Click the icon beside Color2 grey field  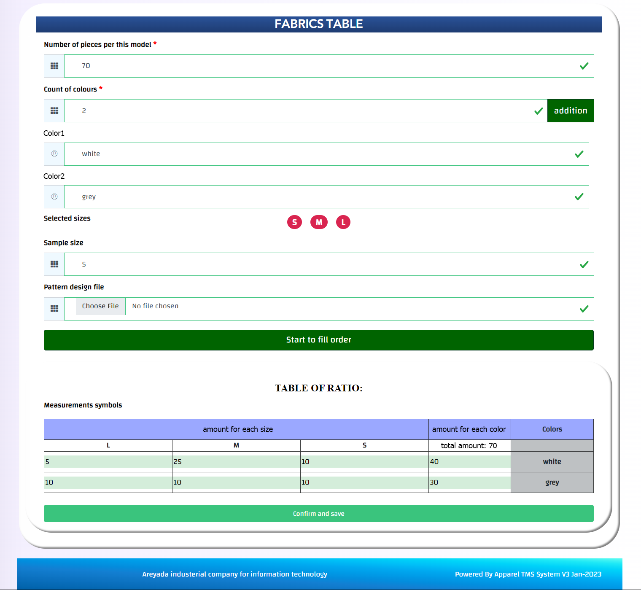click(54, 197)
